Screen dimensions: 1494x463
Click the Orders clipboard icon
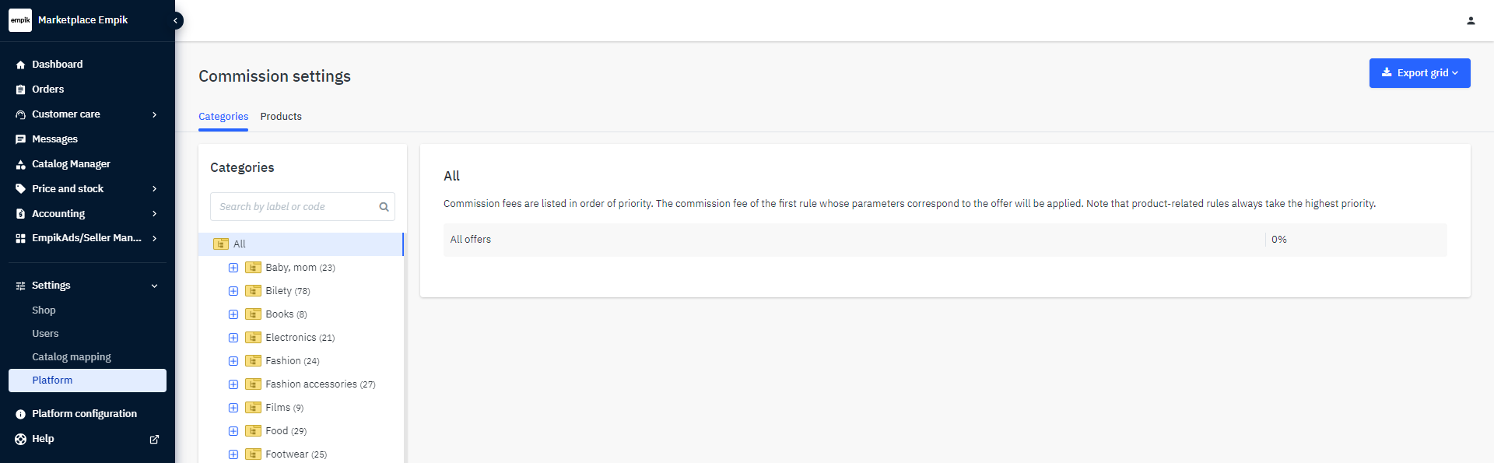coord(20,89)
